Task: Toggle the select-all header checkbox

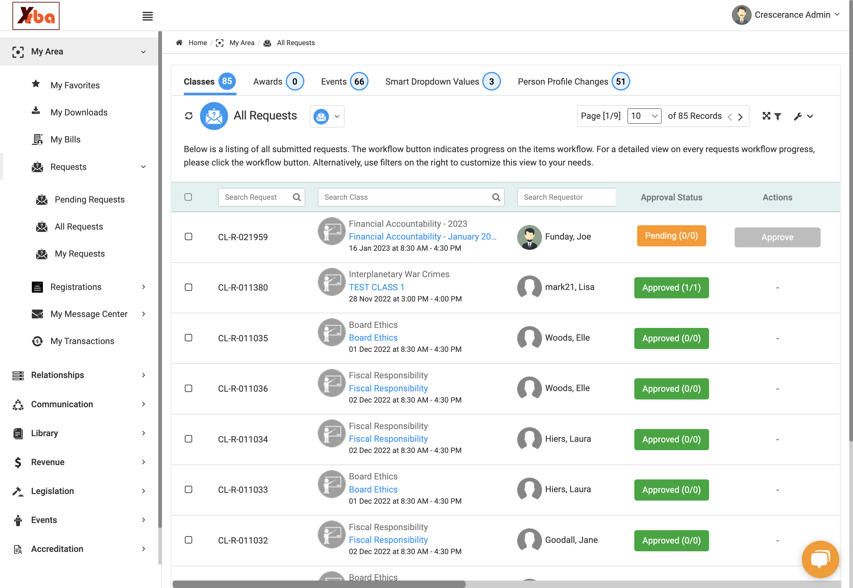Action: click(188, 197)
